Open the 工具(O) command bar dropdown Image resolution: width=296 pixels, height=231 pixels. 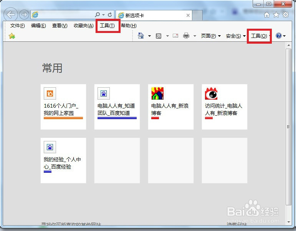(x=260, y=36)
